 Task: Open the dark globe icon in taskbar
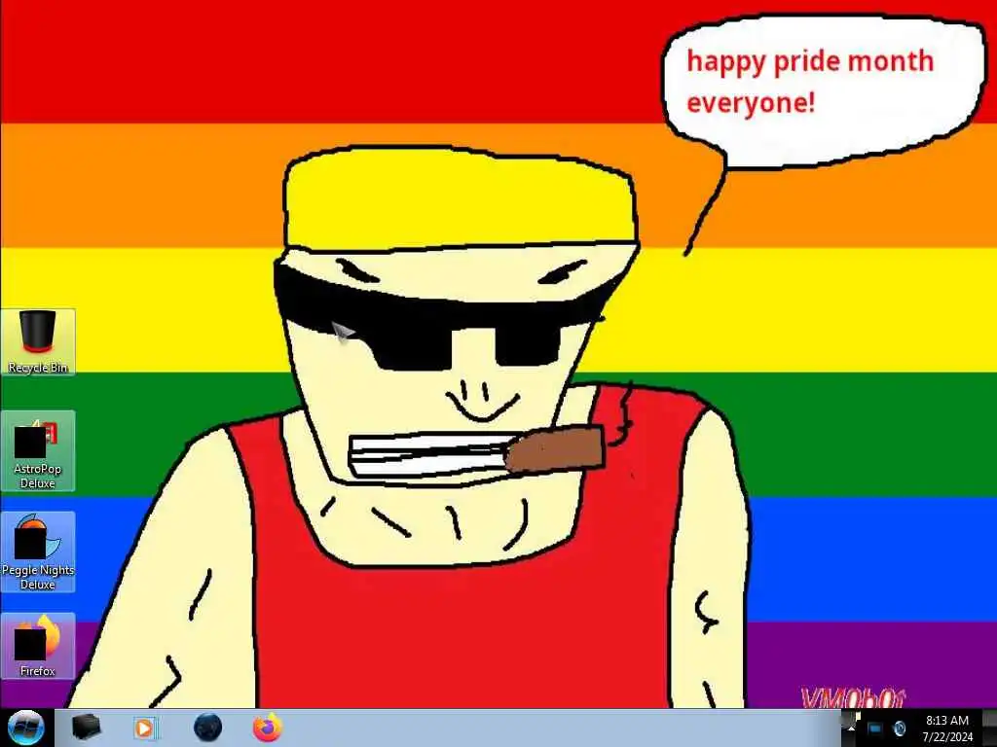208,728
